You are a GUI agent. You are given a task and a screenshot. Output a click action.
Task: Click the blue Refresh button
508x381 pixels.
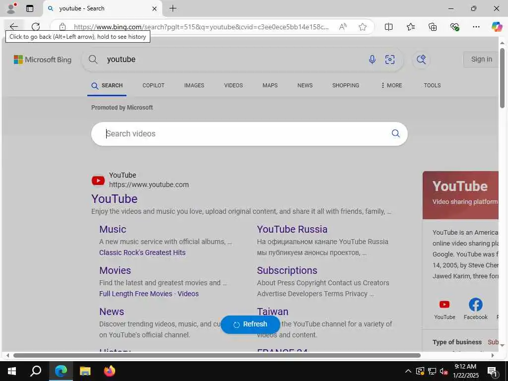[250, 324]
